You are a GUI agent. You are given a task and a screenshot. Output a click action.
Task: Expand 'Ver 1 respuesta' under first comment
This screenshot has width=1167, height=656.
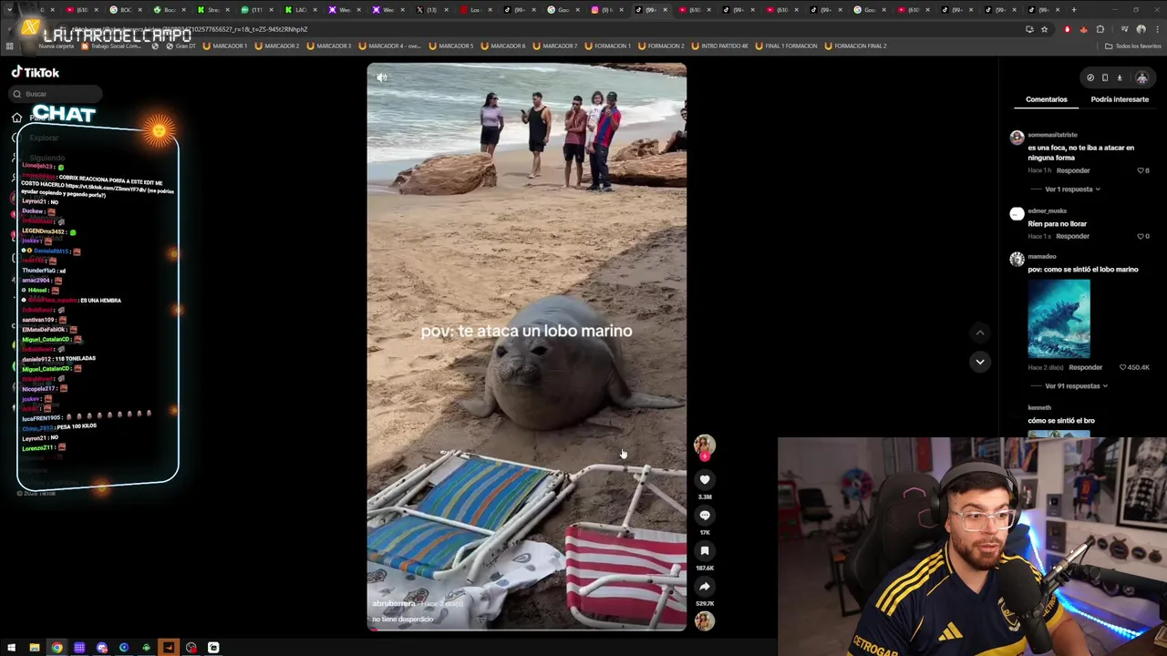1072,190
